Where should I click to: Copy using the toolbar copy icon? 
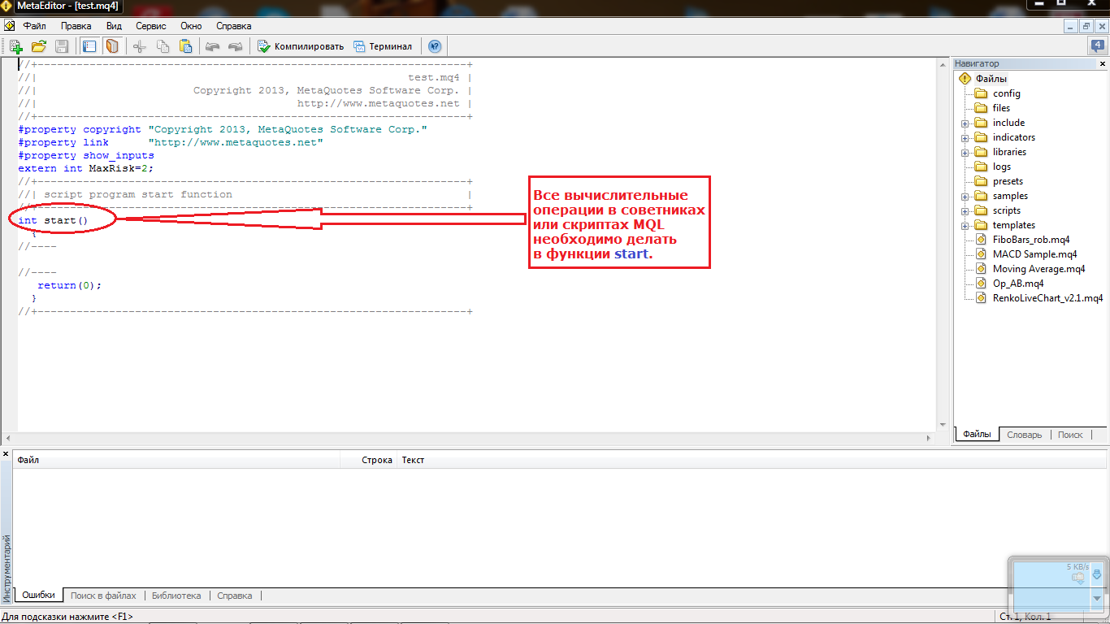point(163,46)
